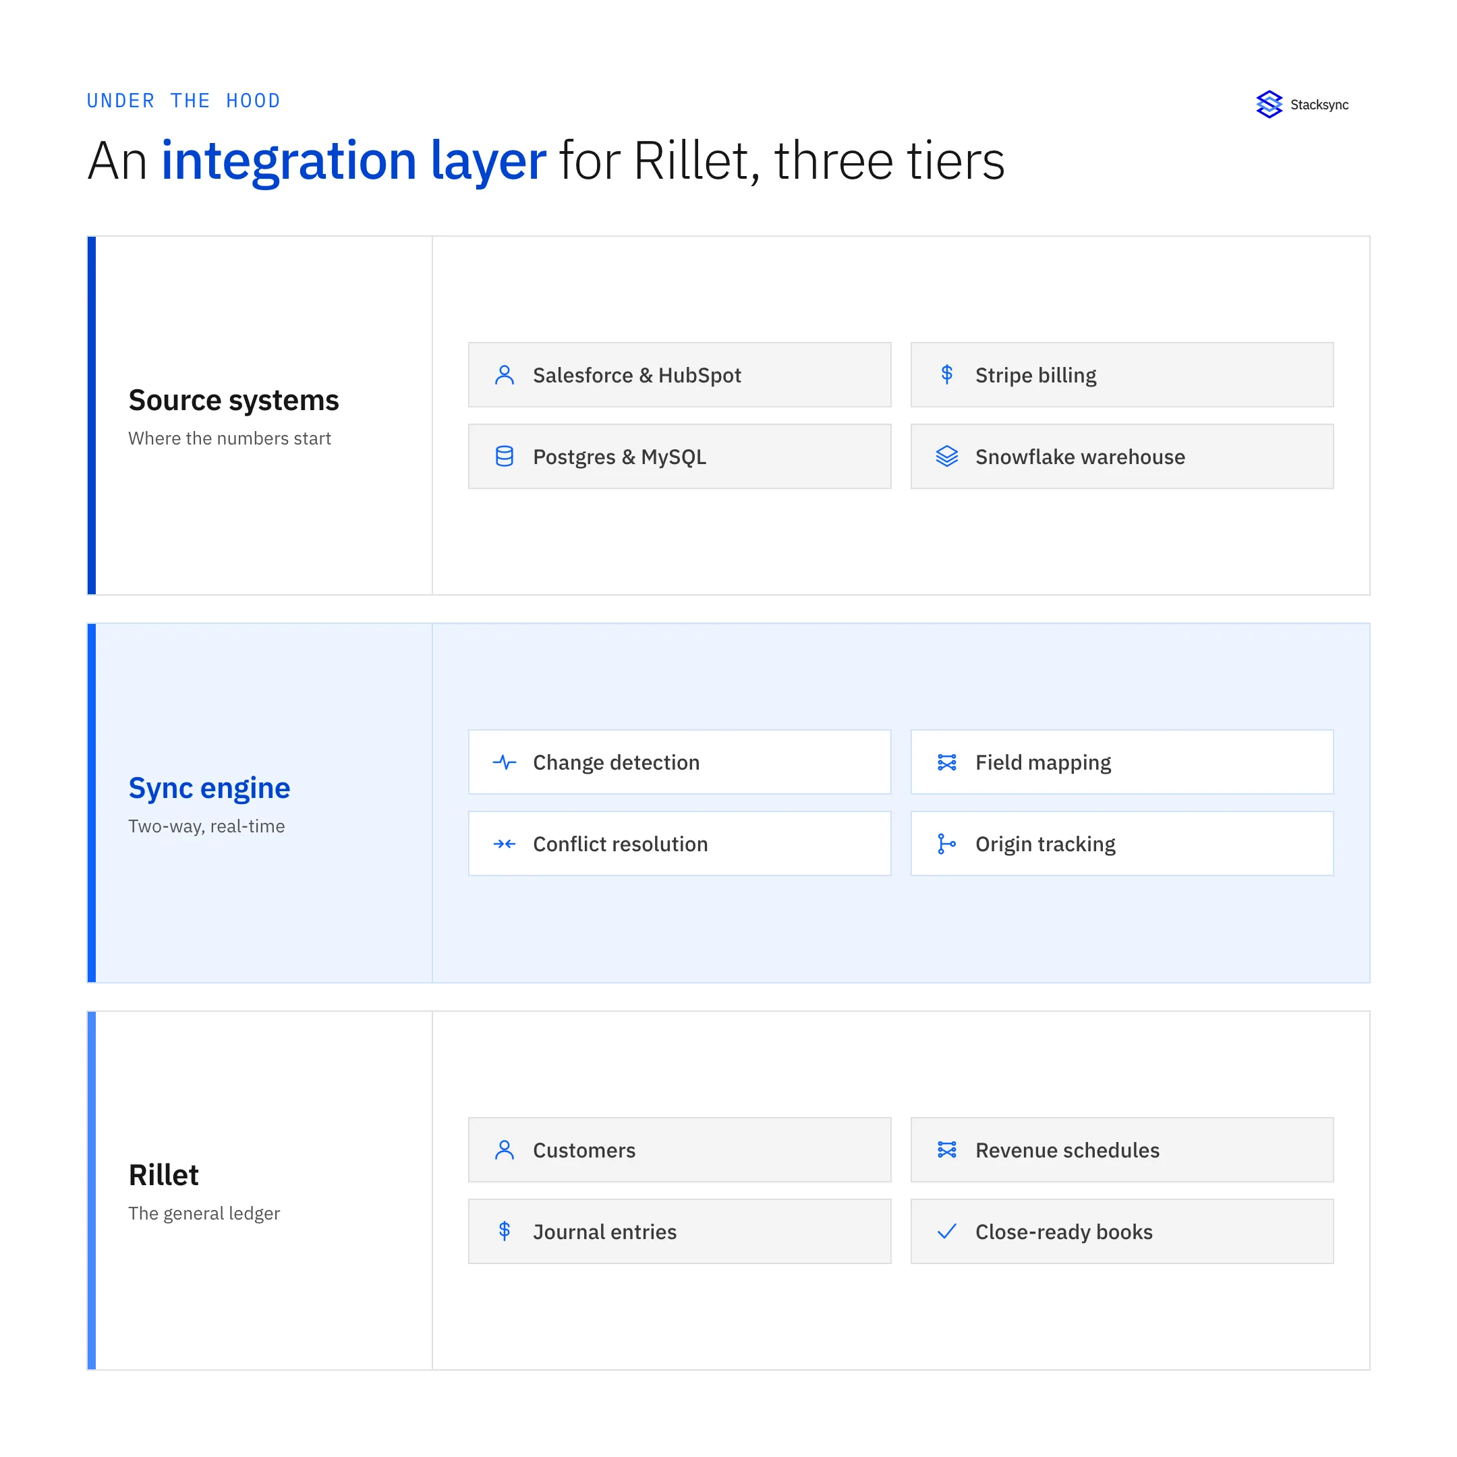Select the Customers label
Viewport: 1457px width, 1457px height.
[584, 1150]
